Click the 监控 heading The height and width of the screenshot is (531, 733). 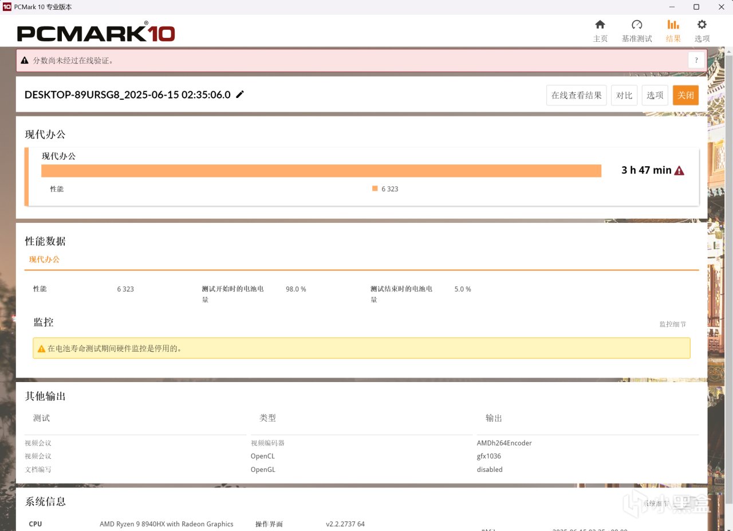coord(44,322)
